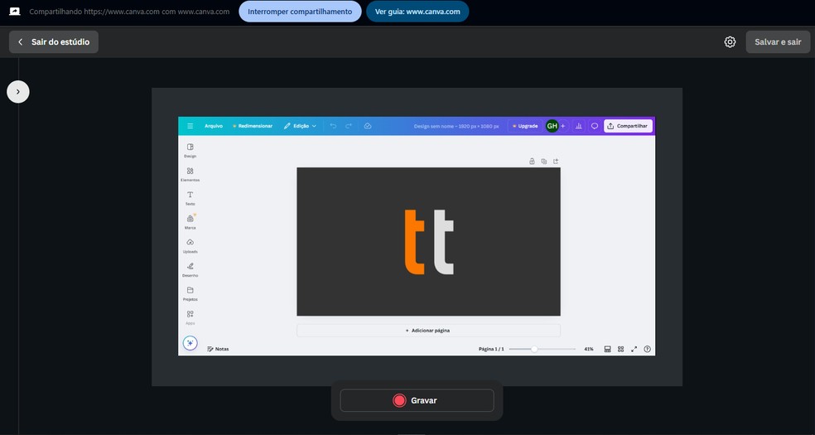This screenshot has height=435, width=815.
Task: Open recording settings gear icon
Action: pyautogui.click(x=730, y=42)
